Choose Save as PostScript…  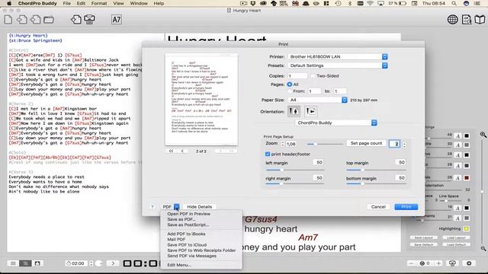click(188, 225)
